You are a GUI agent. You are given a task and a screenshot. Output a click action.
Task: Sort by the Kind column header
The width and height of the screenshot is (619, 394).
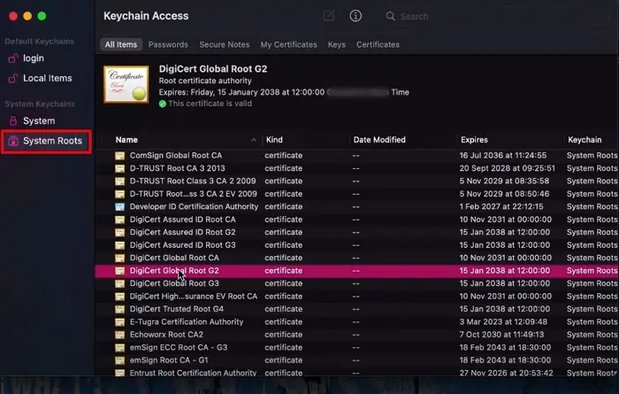[x=274, y=140]
